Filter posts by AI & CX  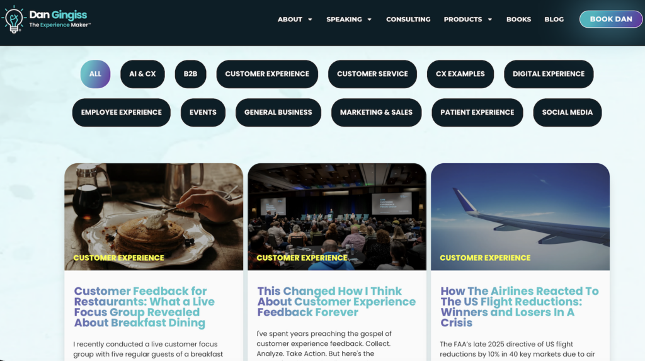[x=142, y=74]
